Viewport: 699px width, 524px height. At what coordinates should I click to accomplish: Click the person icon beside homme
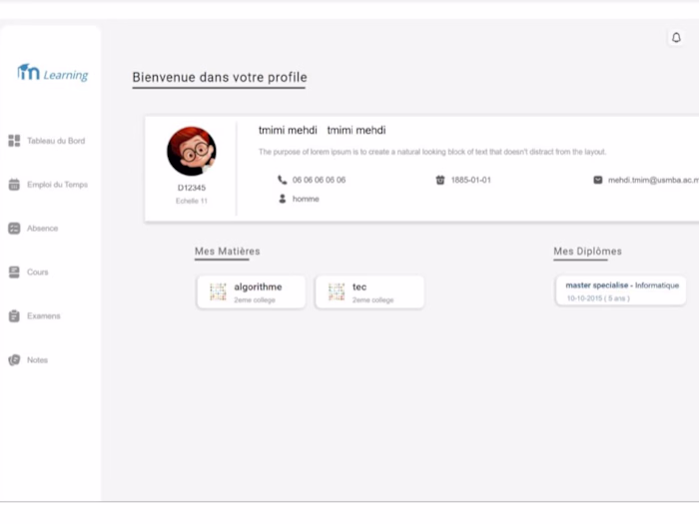pyautogui.click(x=283, y=199)
